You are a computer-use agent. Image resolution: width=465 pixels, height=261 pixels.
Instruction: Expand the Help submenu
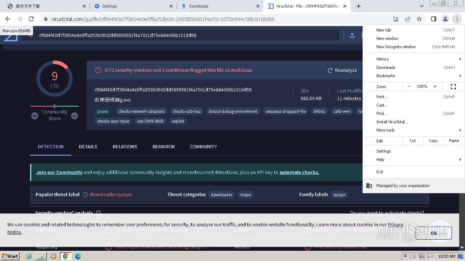(x=414, y=159)
